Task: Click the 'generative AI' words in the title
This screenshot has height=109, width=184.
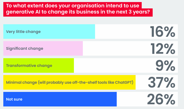Action: [x=23, y=12]
